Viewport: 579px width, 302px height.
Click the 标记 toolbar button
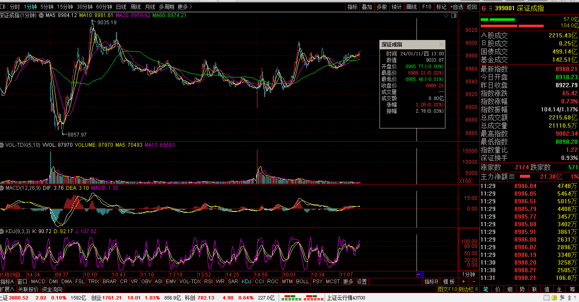[442, 7]
